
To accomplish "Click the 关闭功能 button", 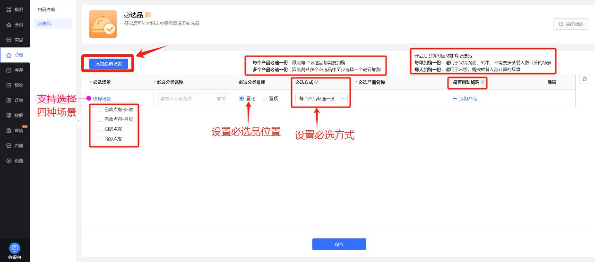I will [571, 24].
